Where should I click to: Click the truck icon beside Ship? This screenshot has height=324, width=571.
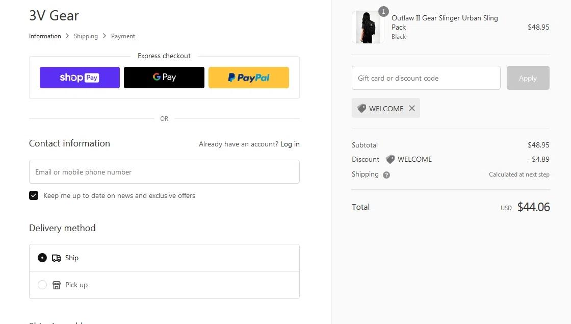click(57, 258)
